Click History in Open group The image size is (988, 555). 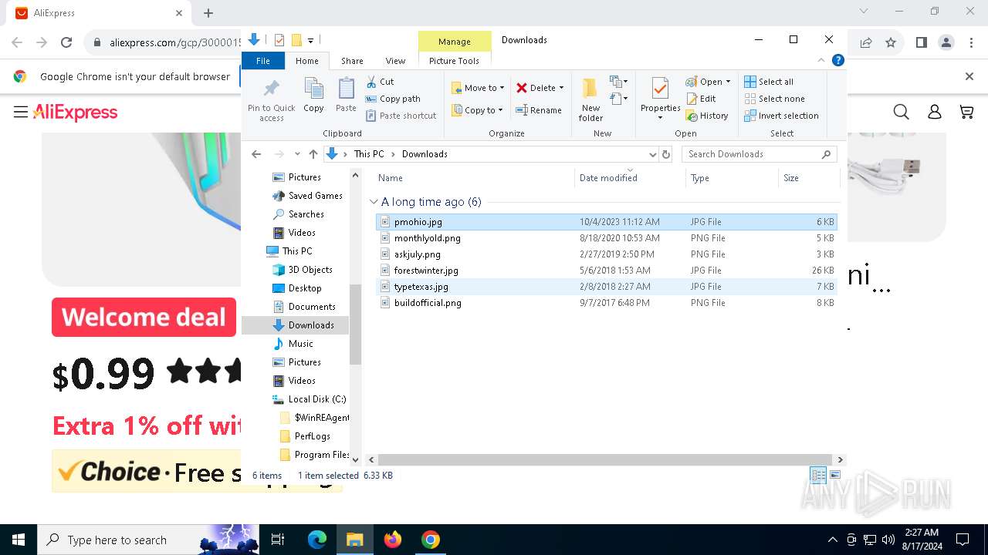click(707, 116)
